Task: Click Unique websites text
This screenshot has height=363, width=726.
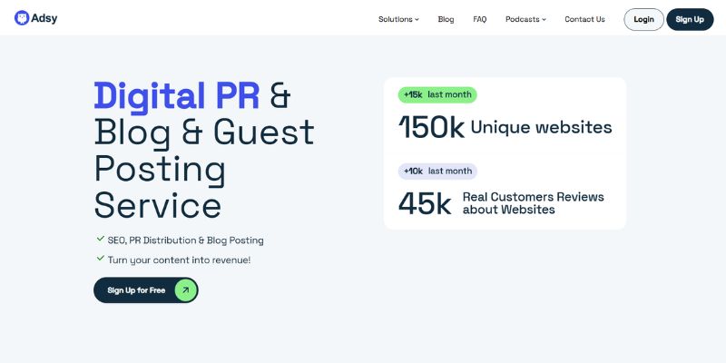Action: tap(541, 127)
